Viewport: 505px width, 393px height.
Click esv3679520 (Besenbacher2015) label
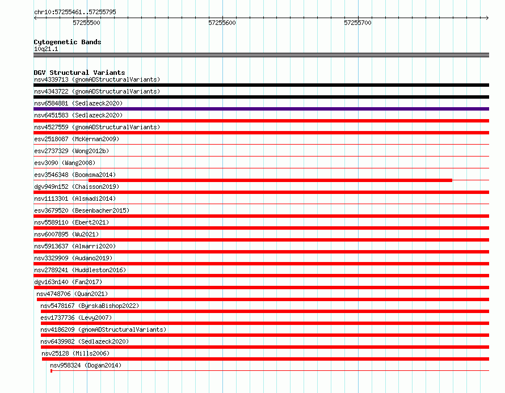click(82, 210)
